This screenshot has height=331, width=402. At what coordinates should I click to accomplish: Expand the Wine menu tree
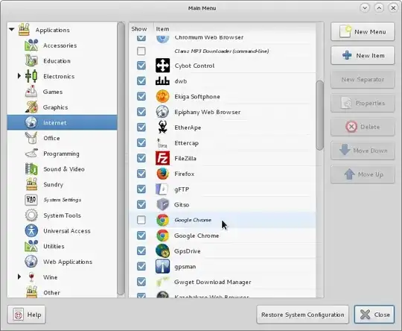pos(19,277)
